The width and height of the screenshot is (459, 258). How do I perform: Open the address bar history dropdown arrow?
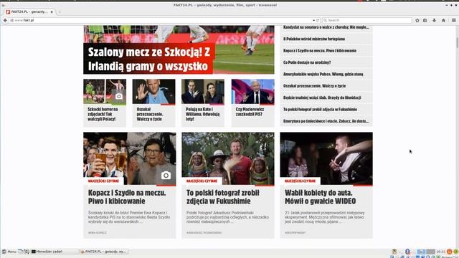314,20
